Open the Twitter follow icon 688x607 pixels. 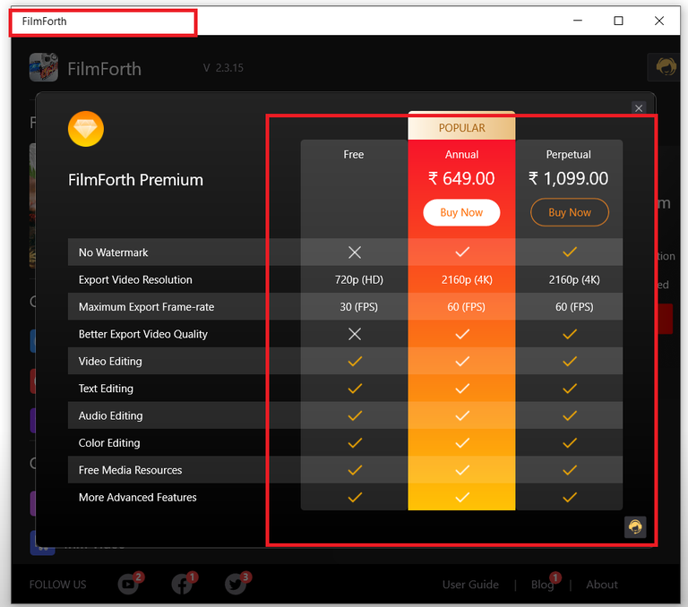[236, 584]
